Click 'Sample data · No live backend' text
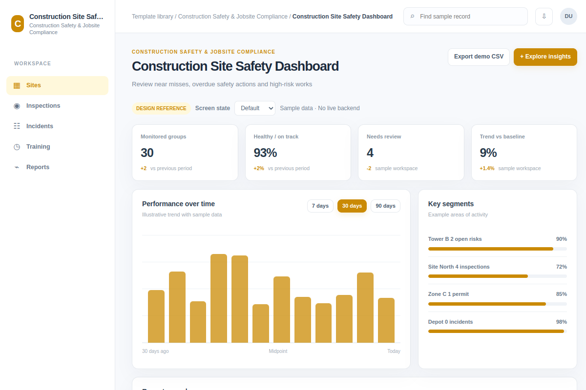This screenshot has height=390, width=586. (x=320, y=108)
